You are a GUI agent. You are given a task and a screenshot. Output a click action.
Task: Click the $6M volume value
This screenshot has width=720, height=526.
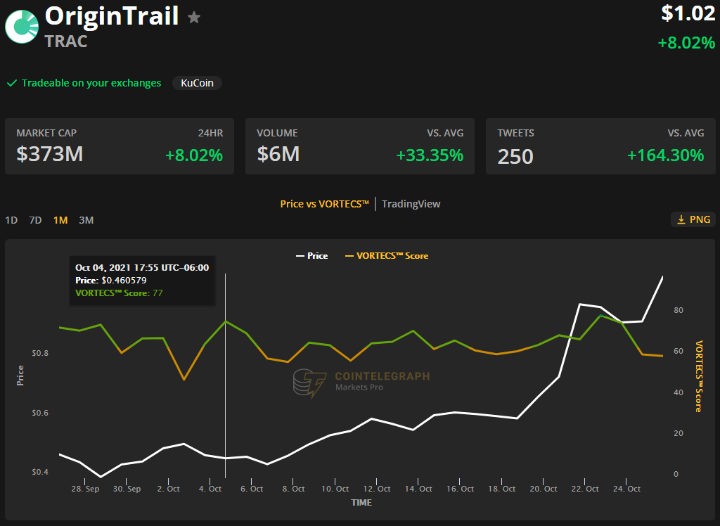pyautogui.click(x=278, y=154)
